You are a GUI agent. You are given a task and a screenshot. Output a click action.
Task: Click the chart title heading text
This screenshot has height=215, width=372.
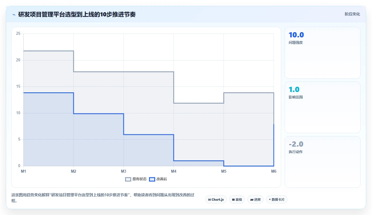click(77, 14)
